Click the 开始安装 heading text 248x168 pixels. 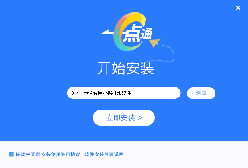coord(126,68)
